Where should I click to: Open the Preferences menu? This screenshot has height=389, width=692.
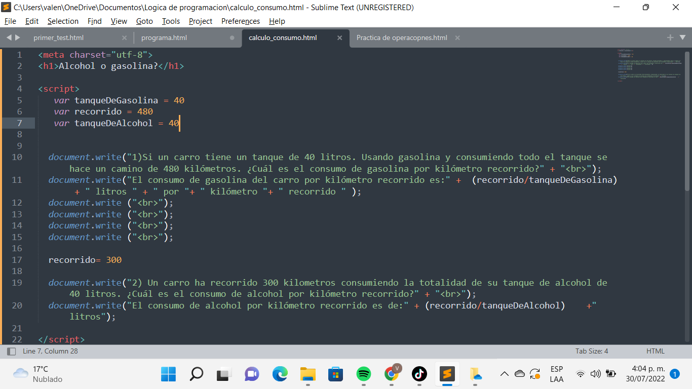coord(241,21)
